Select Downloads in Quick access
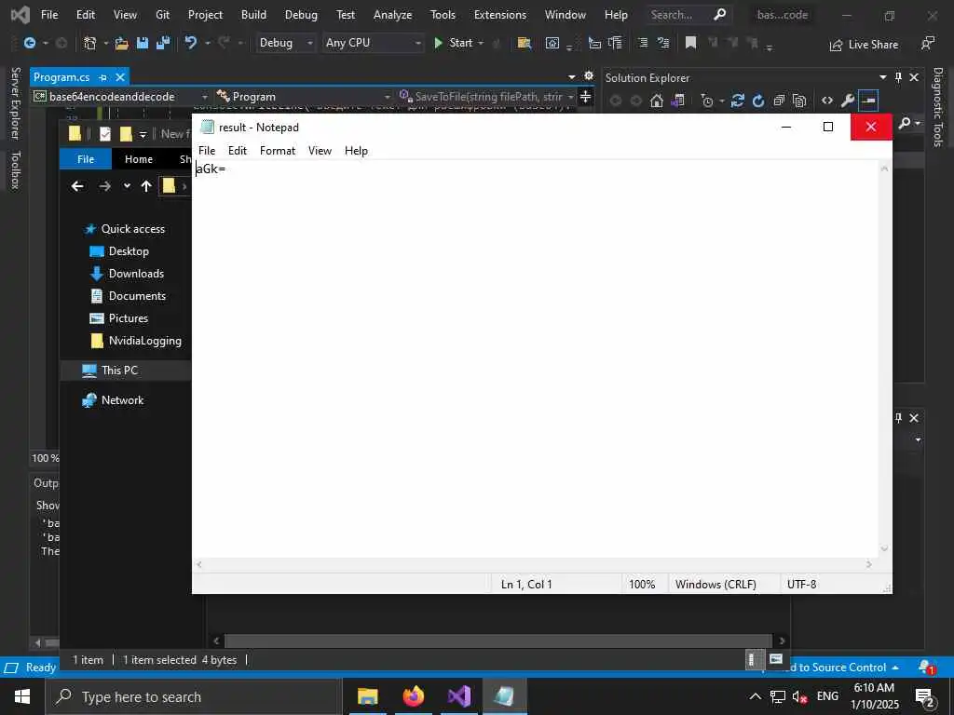 click(x=136, y=274)
